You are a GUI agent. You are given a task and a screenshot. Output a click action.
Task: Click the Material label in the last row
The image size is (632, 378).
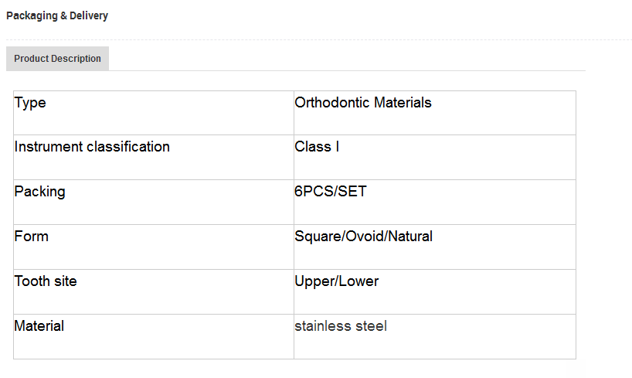point(39,326)
